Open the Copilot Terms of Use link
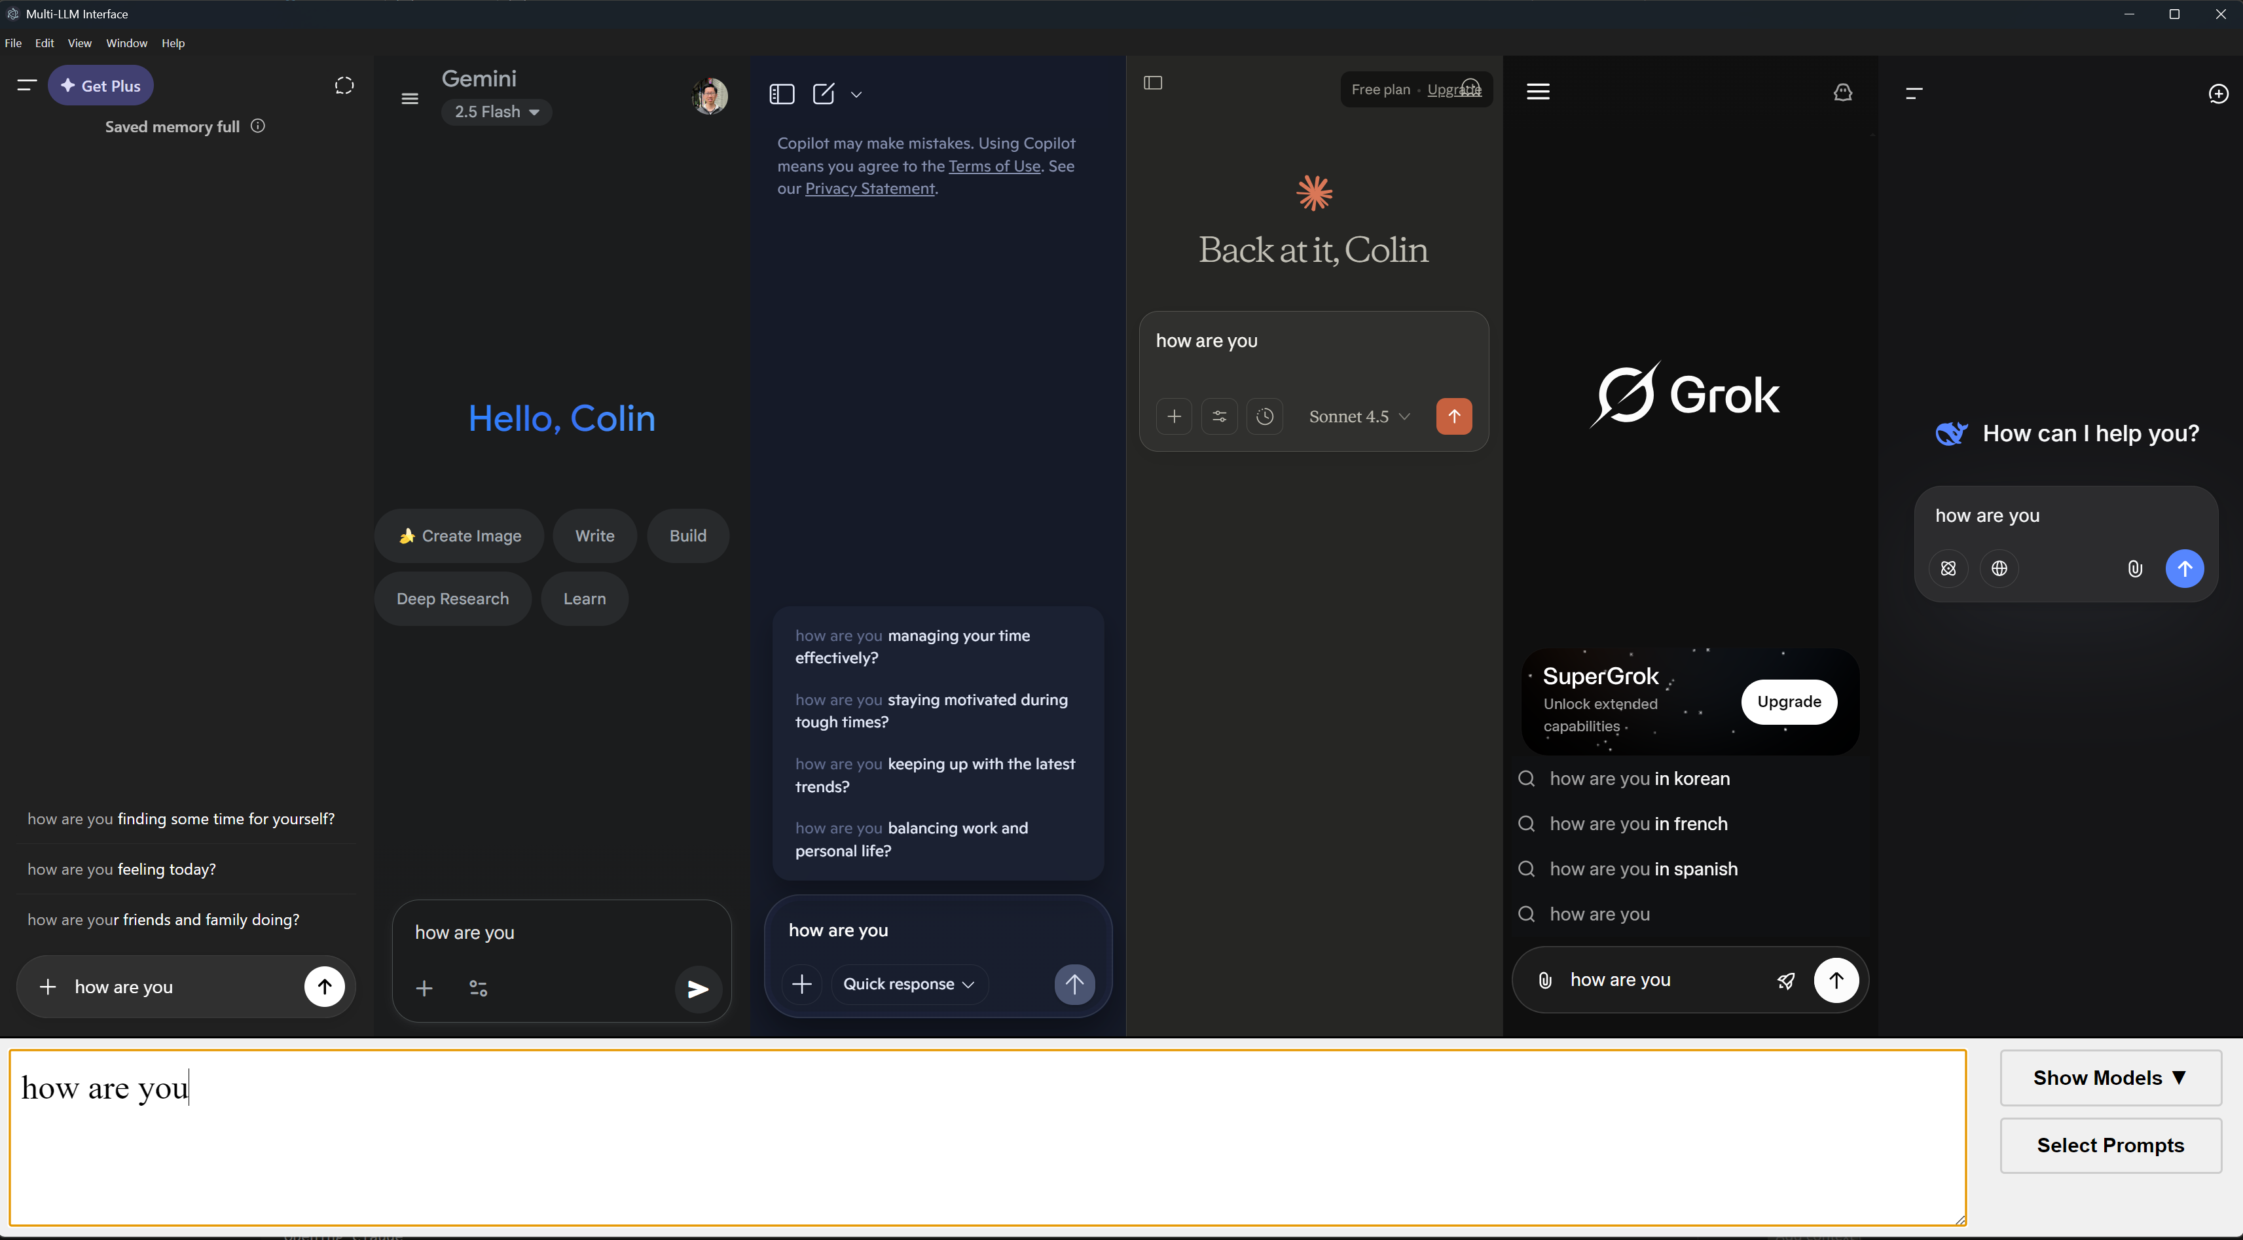2243x1240 pixels. (x=994, y=166)
